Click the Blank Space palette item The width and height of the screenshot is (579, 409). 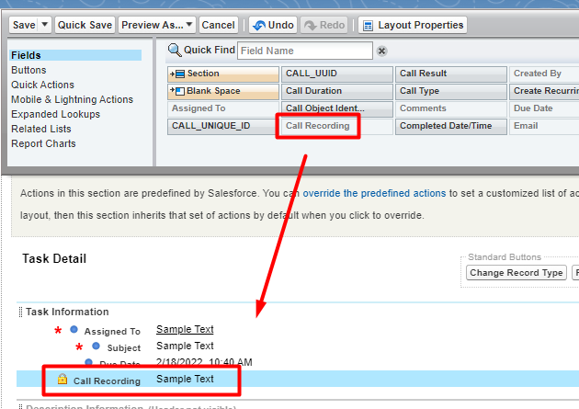[223, 91]
